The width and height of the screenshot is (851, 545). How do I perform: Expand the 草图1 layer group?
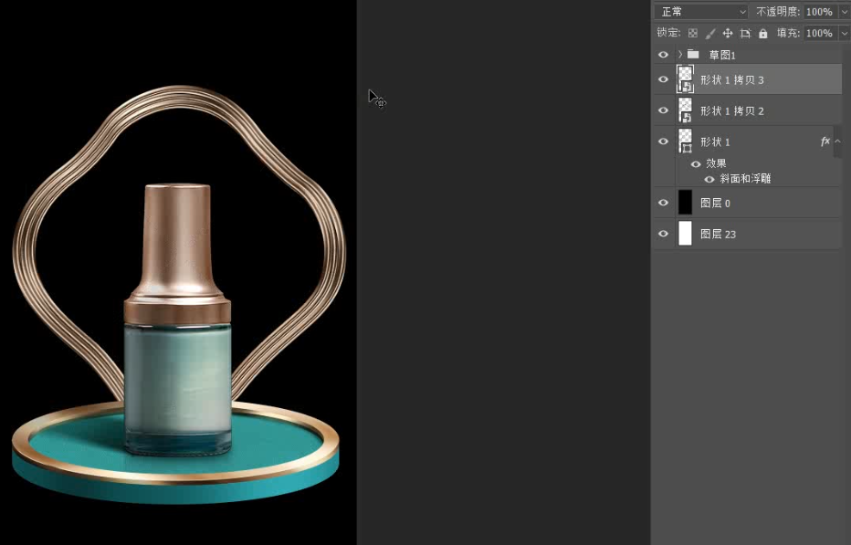[679, 55]
